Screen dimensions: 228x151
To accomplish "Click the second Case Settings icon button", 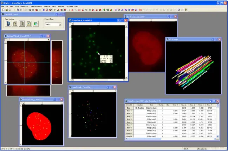I will tap(15, 24).
